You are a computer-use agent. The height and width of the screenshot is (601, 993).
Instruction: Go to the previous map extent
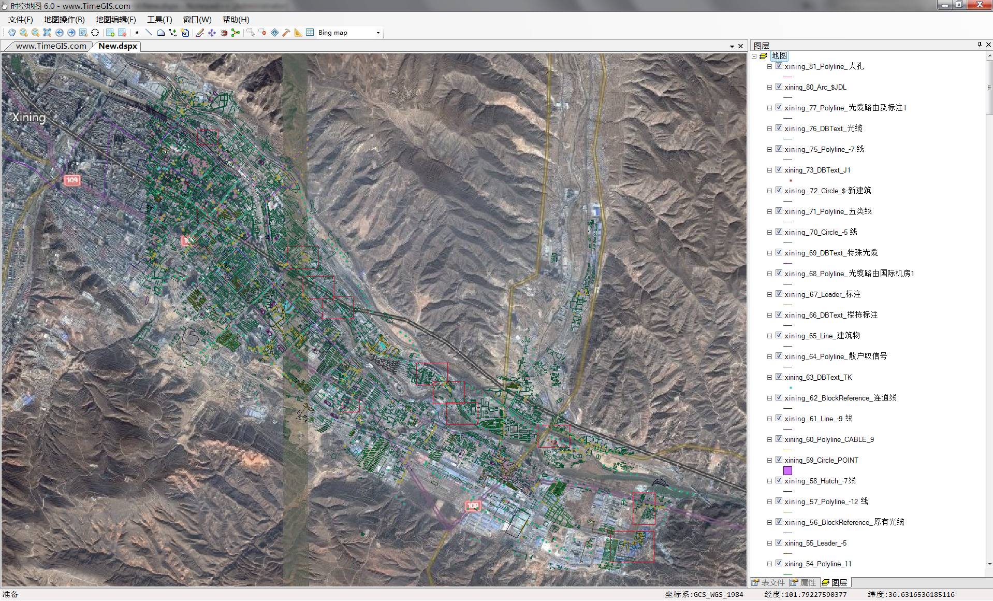tap(60, 33)
